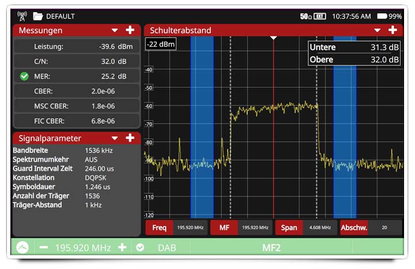Add view with Schulterabstand plus icon

(393, 30)
